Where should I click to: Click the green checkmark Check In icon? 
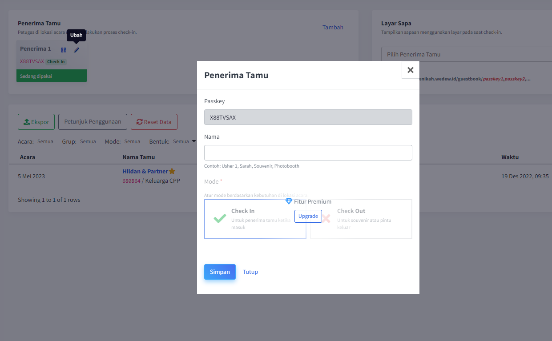pyautogui.click(x=220, y=219)
